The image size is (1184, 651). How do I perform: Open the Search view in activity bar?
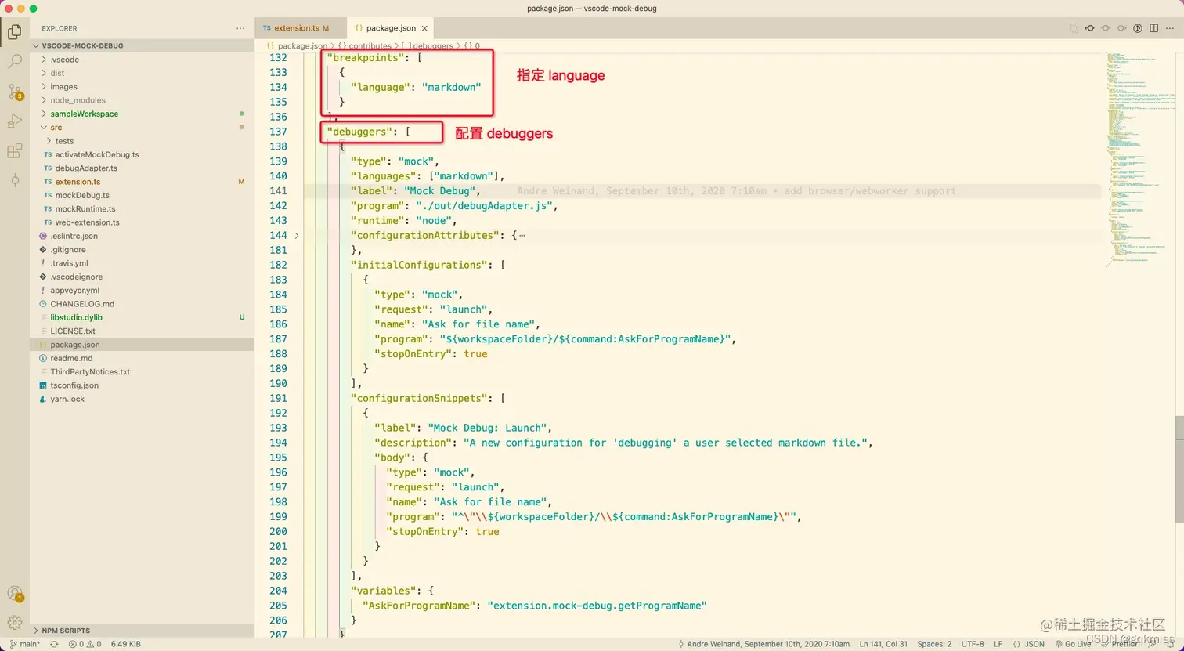[x=15, y=61]
